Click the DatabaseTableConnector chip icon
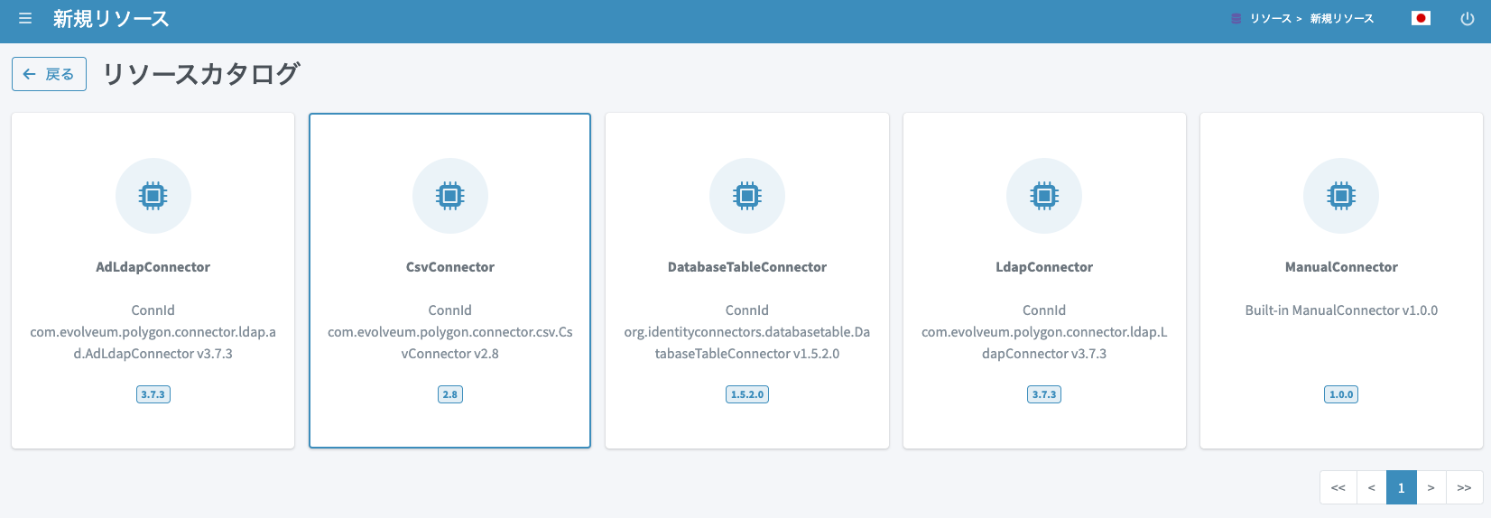This screenshot has height=518, width=1491. click(747, 196)
